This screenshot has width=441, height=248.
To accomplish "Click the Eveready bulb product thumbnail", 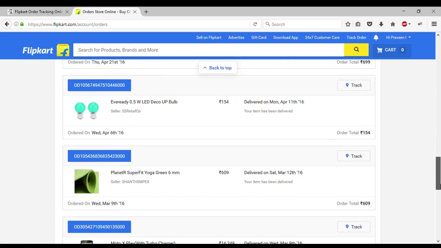I will point(86,110).
